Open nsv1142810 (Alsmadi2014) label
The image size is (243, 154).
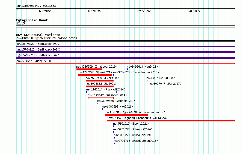point(106,89)
